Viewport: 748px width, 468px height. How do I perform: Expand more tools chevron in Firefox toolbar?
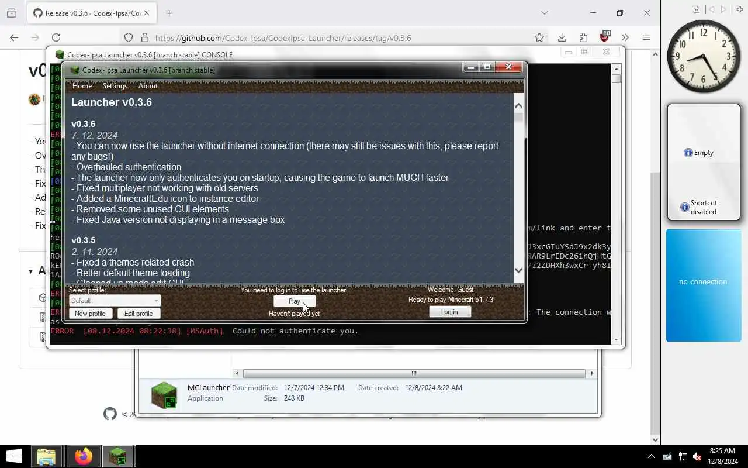coord(625,37)
